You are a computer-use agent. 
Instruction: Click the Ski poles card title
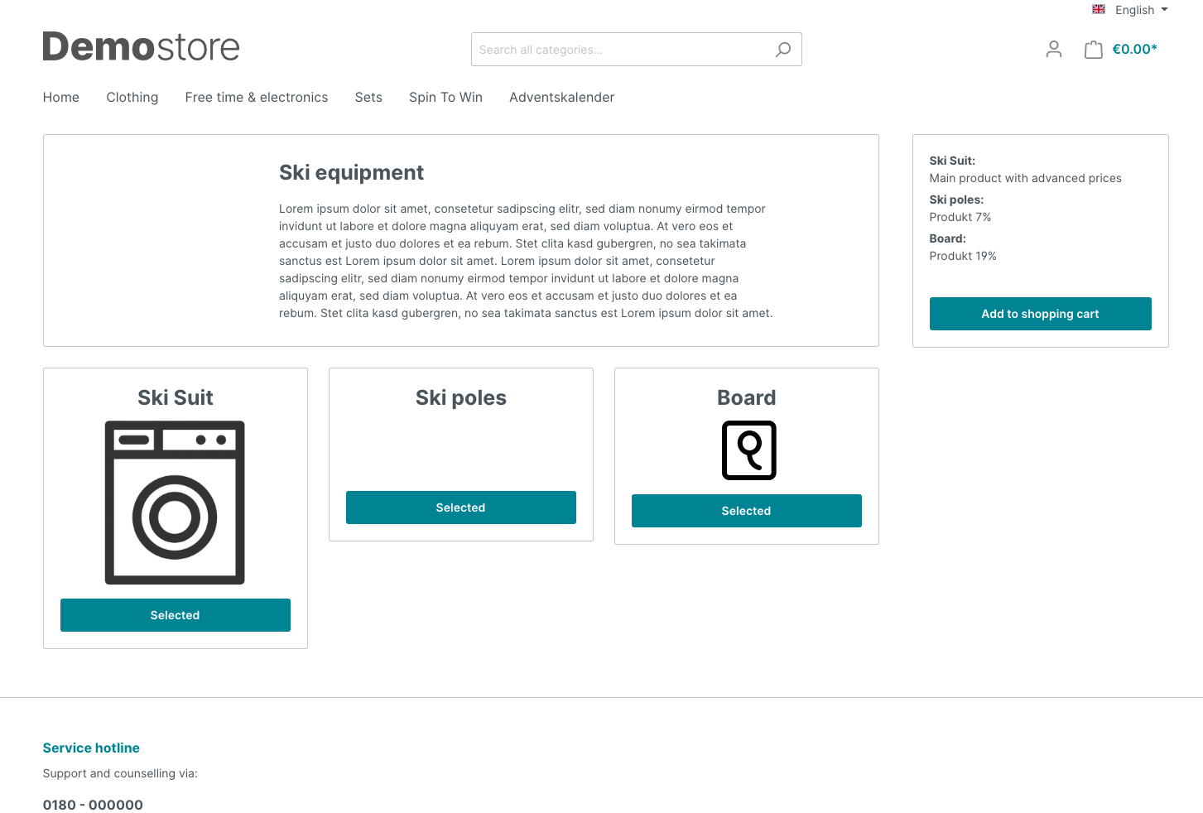pyautogui.click(x=461, y=398)
